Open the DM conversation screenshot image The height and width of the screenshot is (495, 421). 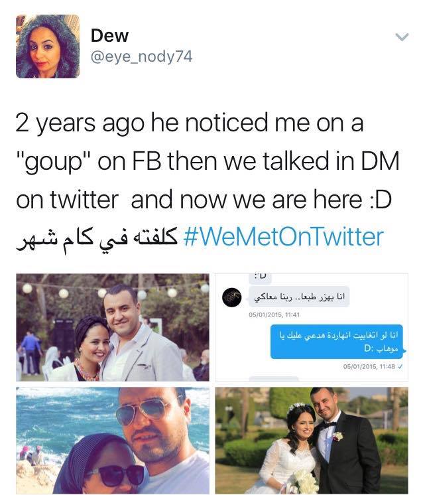click(x=312, y=326)
